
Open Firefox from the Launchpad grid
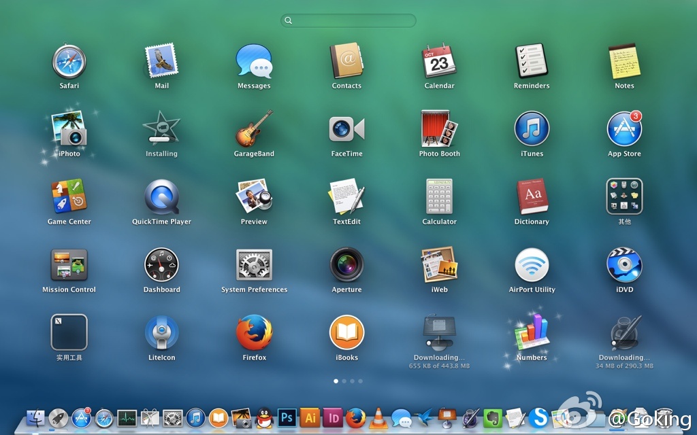(x=254, y=332)
